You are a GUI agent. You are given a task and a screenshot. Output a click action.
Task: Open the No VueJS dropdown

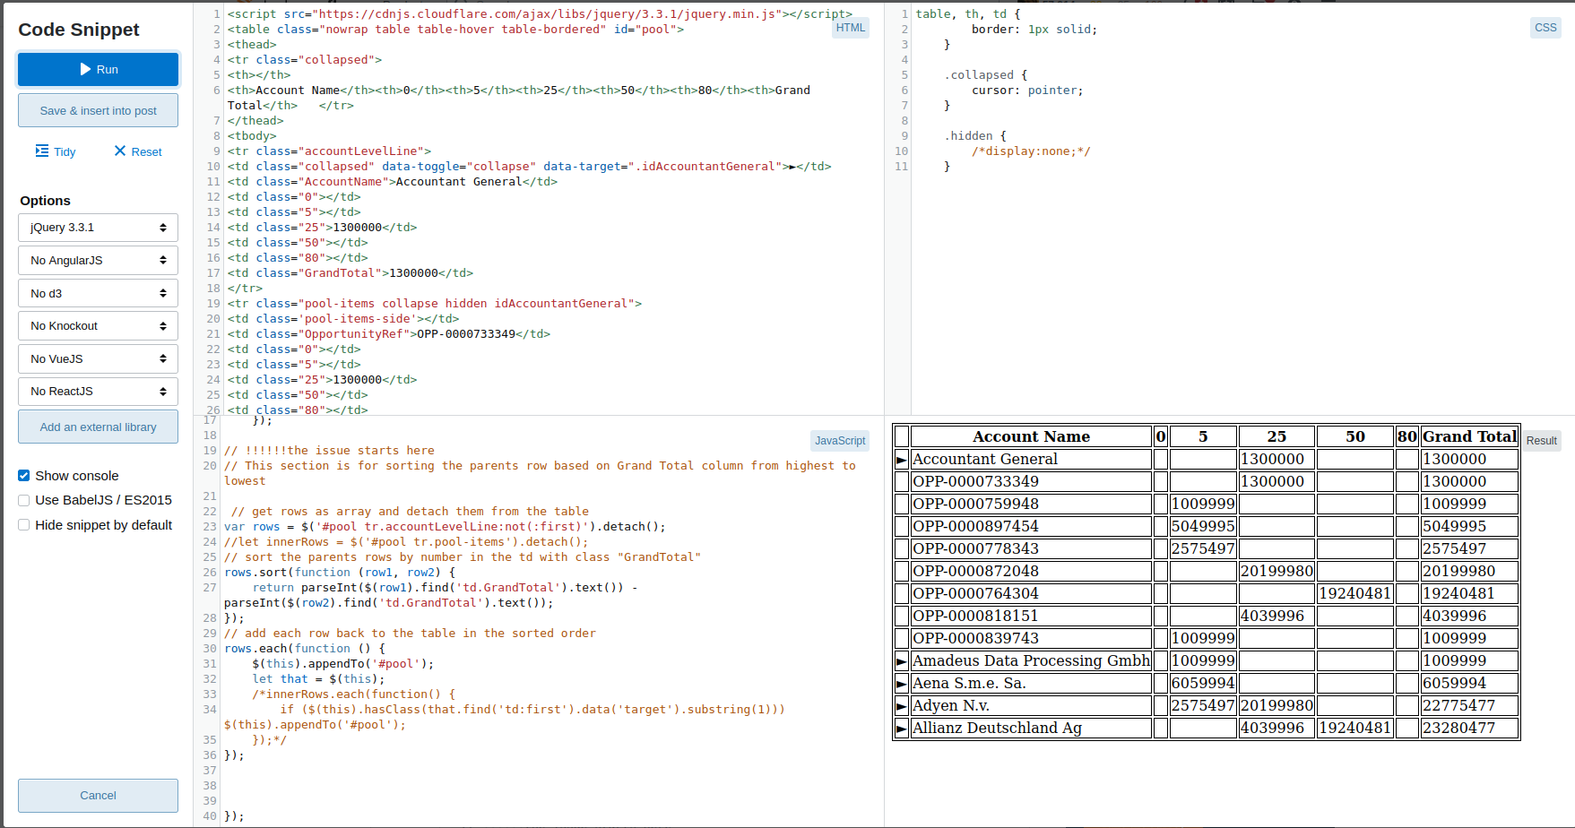[x=98, y=358]
